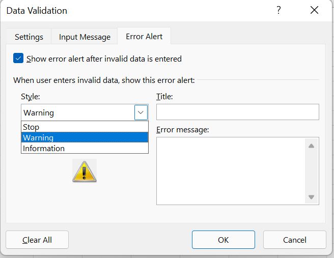Screen dimensions: 334x258
Task: Open the Style dropdown arrow
Action: pyautogui.click(x=141, y=112)
